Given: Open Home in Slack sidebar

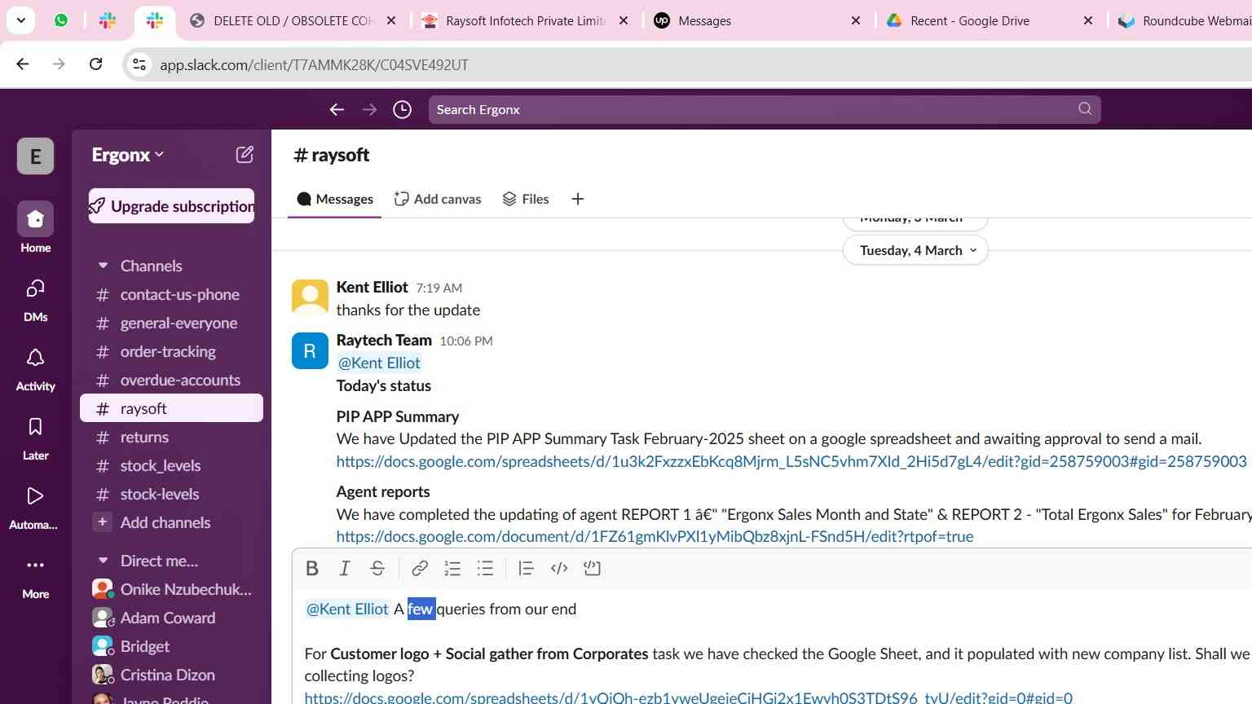Looking at the screenshot, I should coord(36,228).
